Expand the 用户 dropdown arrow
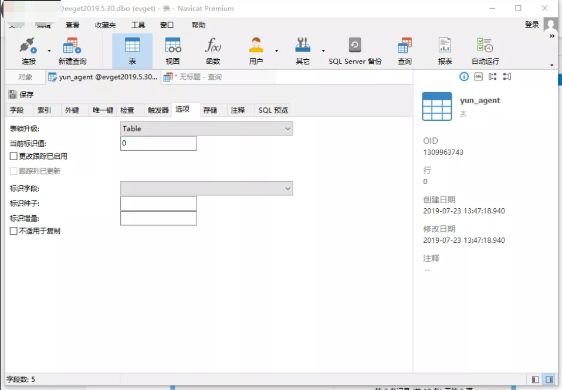 (276, 51)
